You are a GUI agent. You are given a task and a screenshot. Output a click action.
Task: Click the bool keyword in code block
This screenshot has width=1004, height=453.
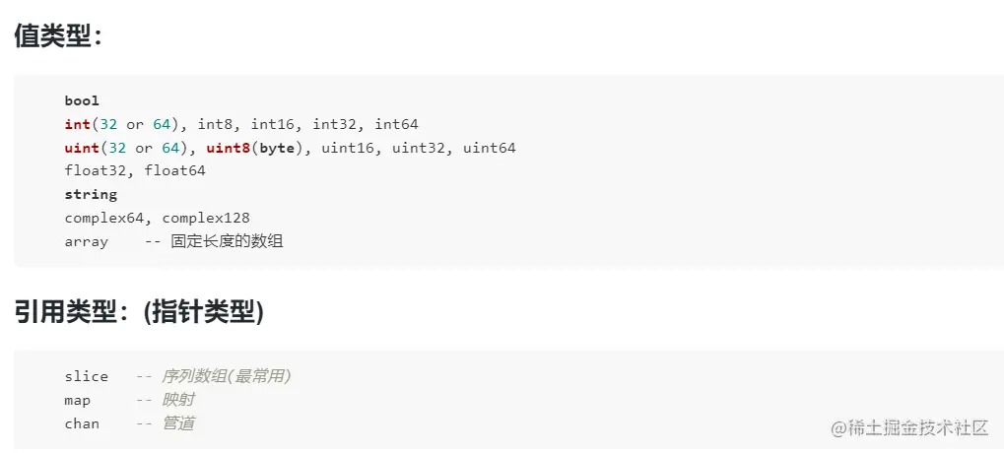[x=82, y=100]
